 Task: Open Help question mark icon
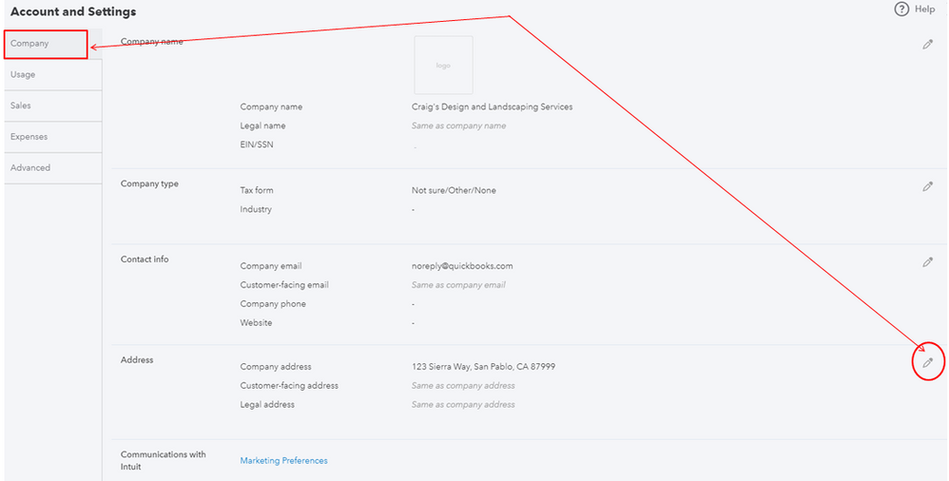[901, 10]
